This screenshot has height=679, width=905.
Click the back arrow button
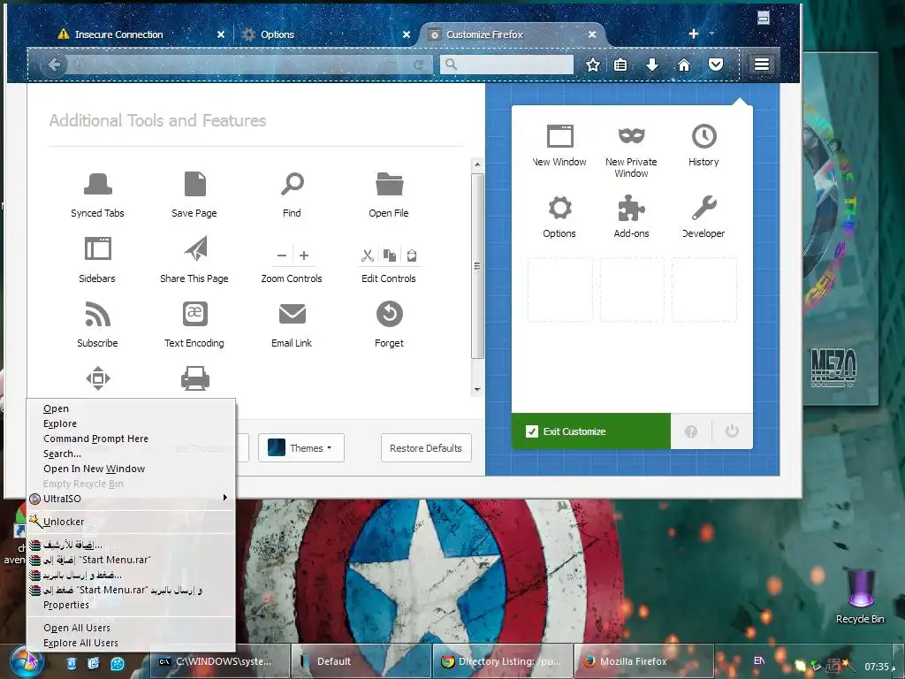point(54,65)
